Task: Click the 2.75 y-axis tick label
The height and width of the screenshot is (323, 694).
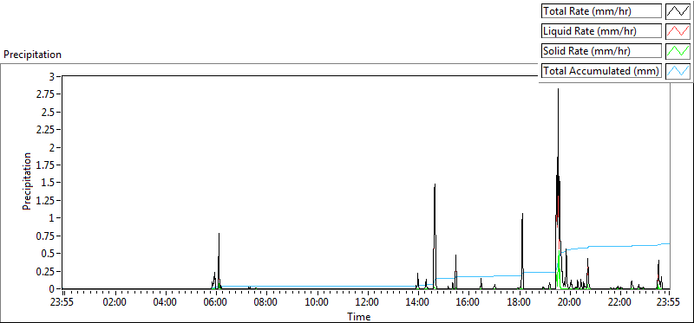Action: tap(45, 94)
